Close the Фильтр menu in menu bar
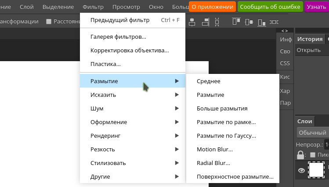The height and width of the screenshot is (187, 329). (93, 7)
